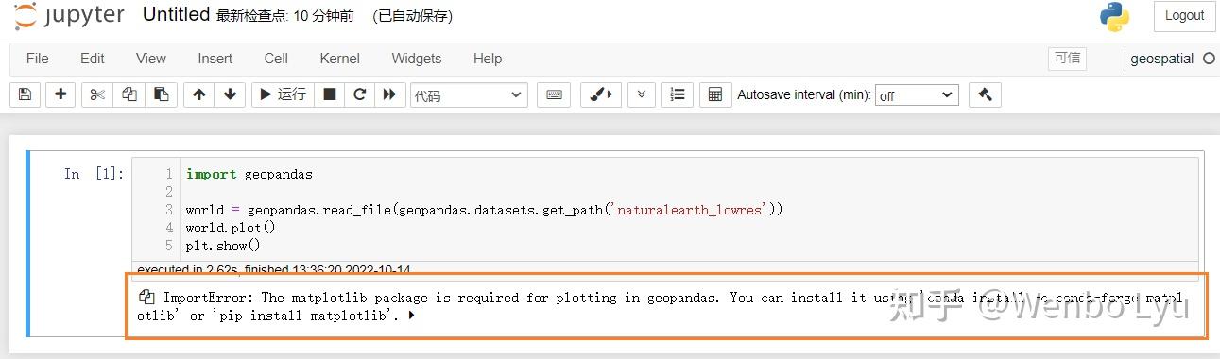This screenshot has width=1220, height=359.
Task: Move selected cell up arrow
Action: pos(198,94)
